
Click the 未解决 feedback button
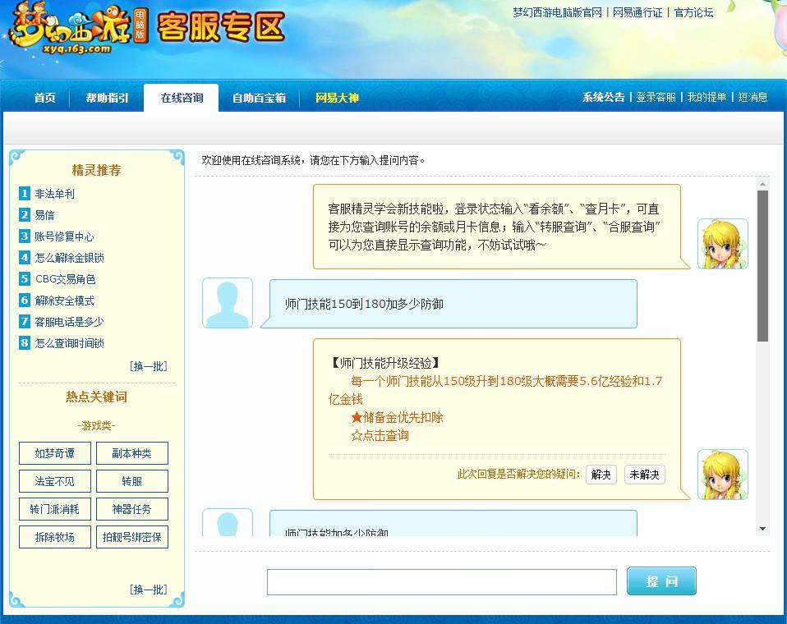[x=644, y=474]
